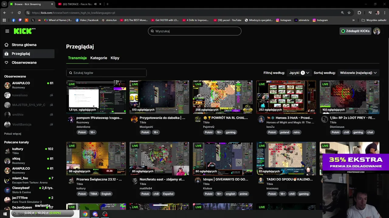The image size is (389, 218).
Task: Click browser back arrow
Action: pos(5,13)
